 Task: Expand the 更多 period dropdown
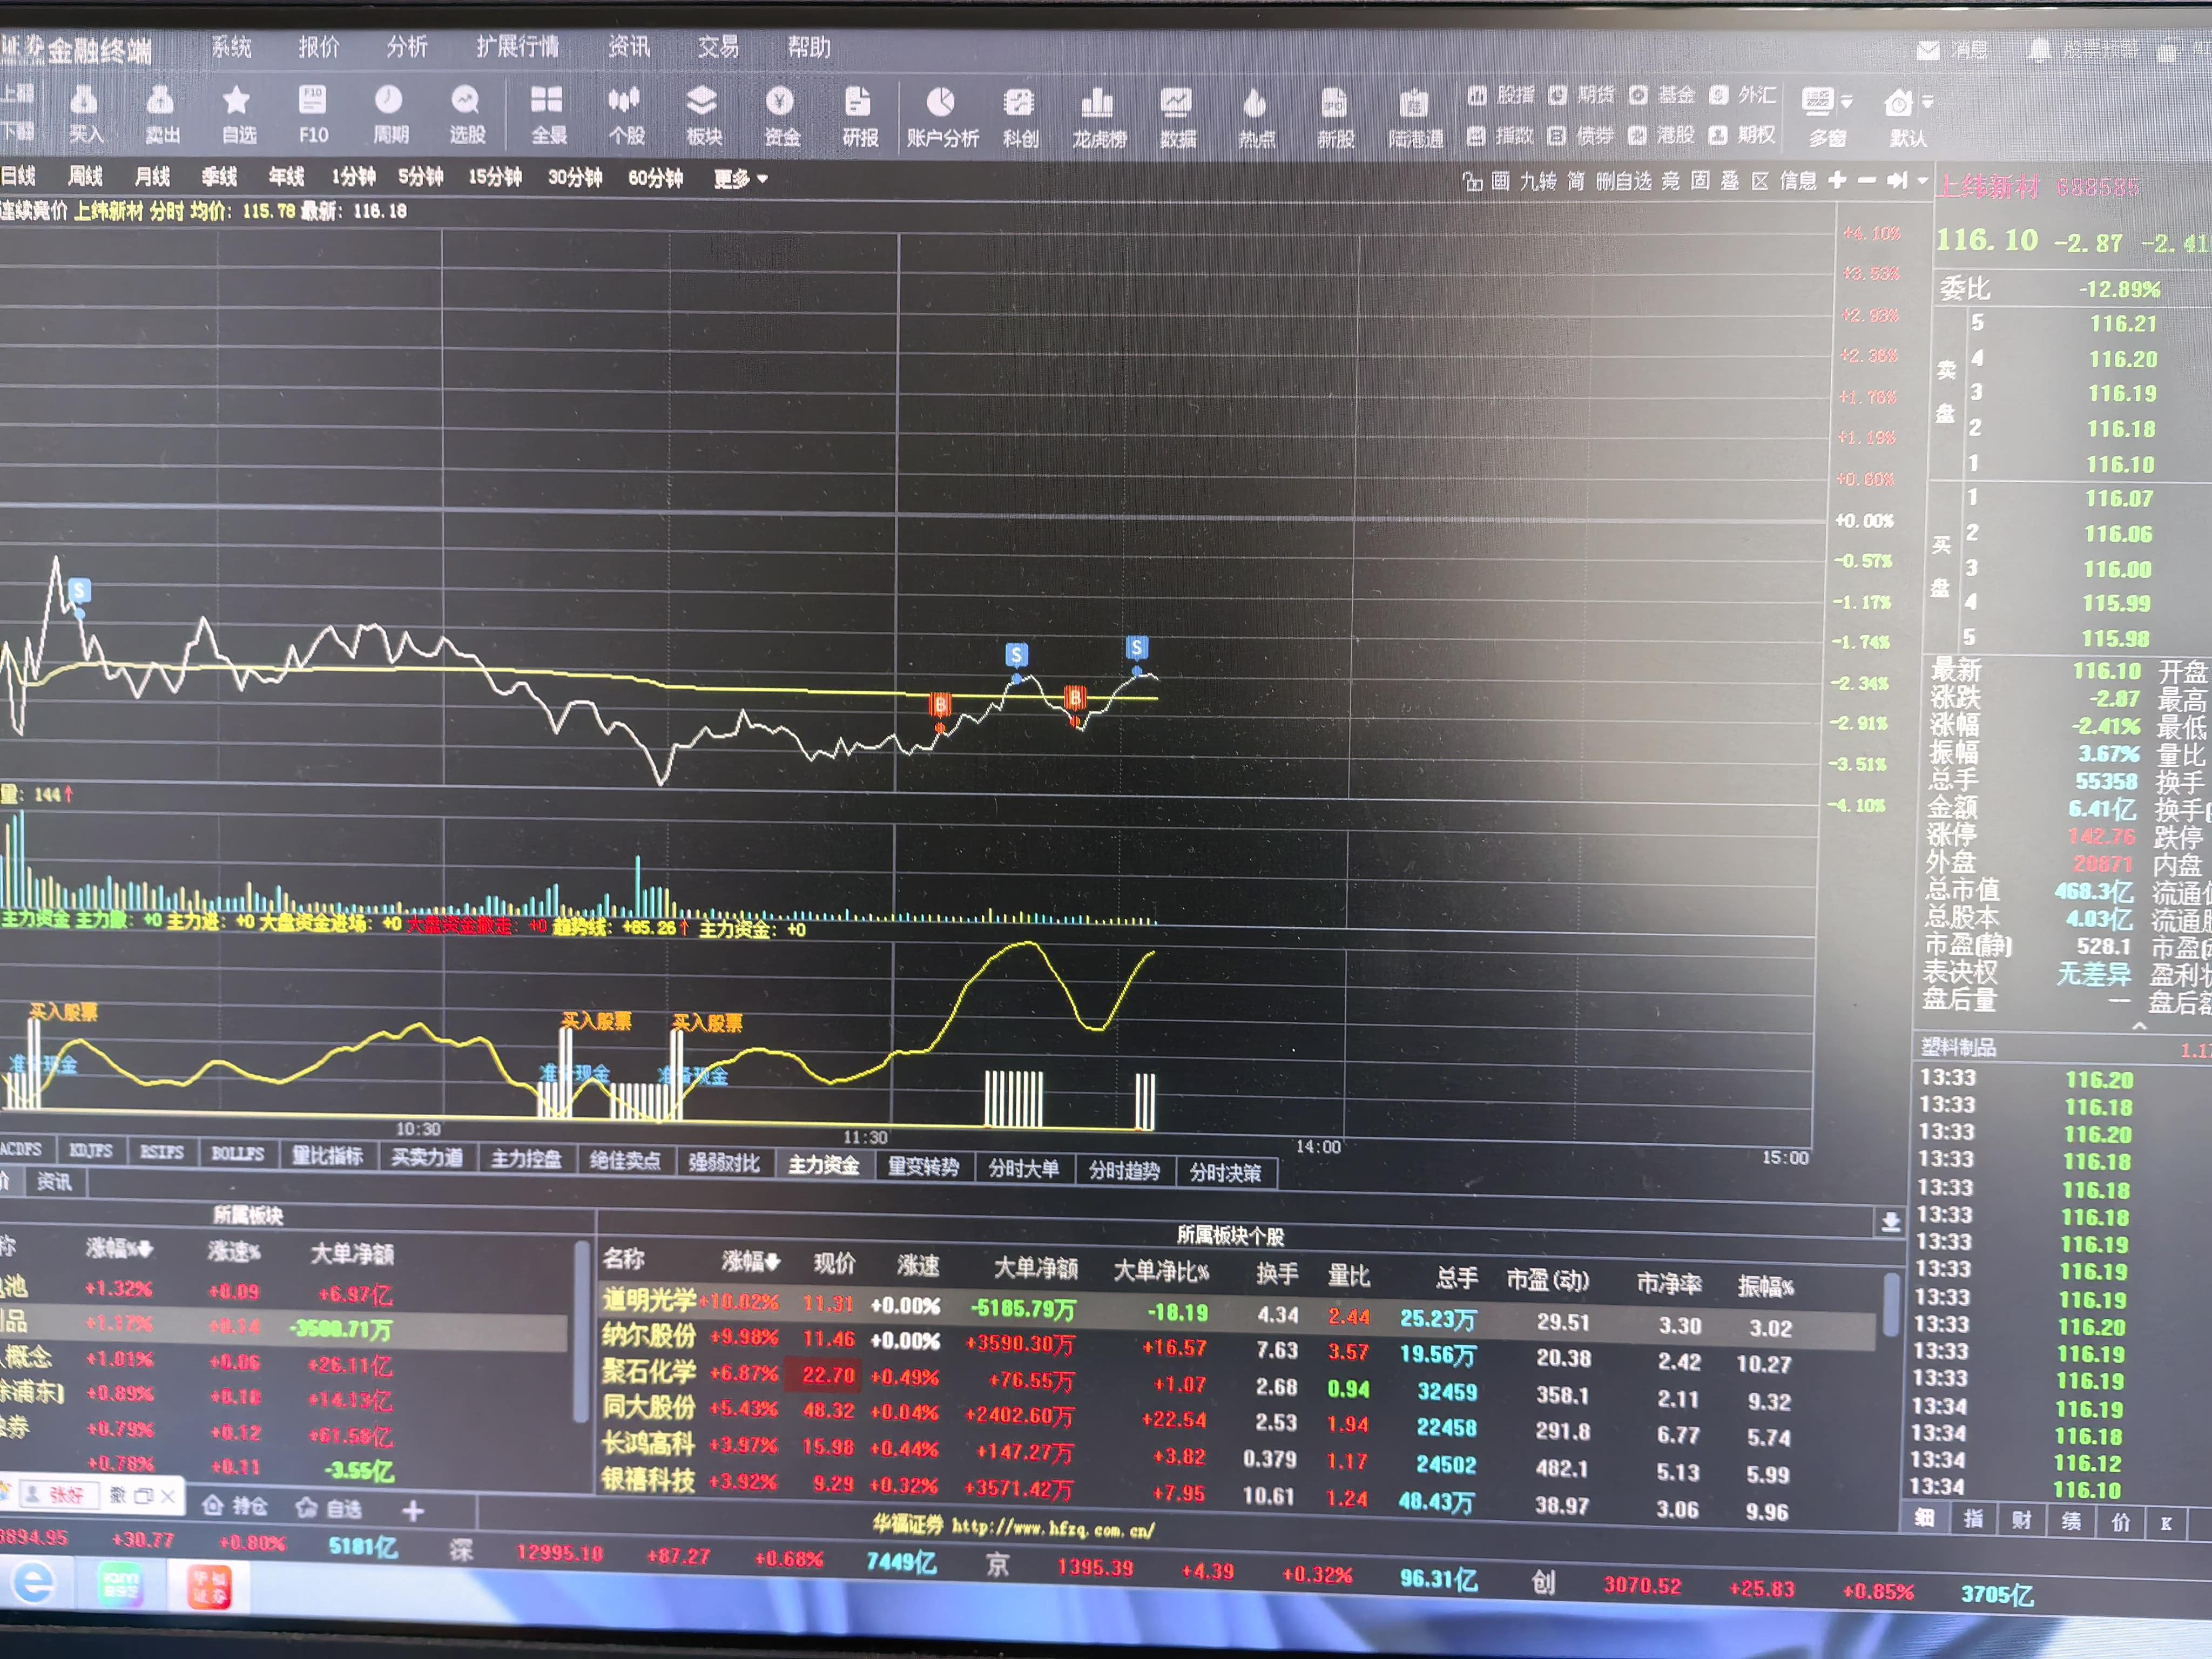(x=741, y=179)
